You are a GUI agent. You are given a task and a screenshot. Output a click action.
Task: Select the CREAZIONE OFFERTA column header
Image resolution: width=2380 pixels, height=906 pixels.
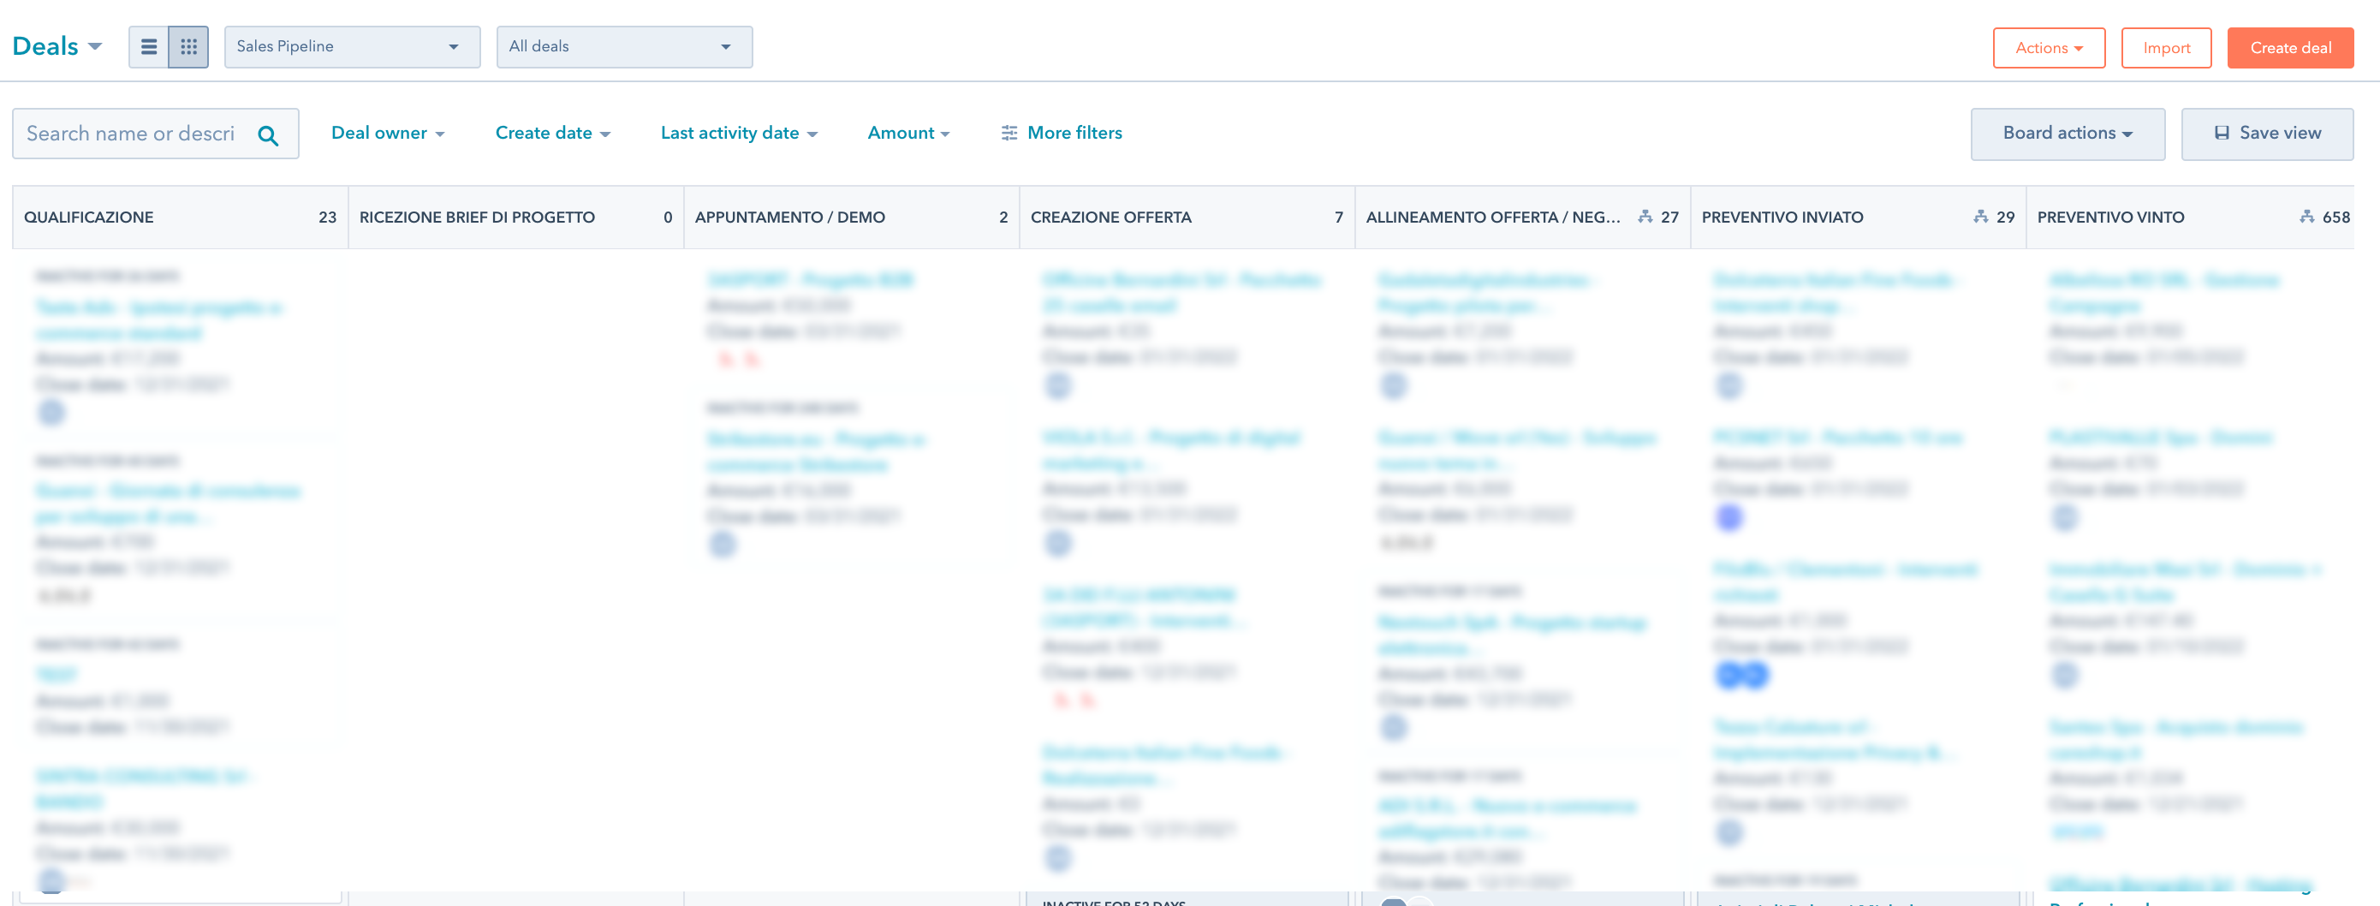pyautogui.click(x=1187, y=218)
